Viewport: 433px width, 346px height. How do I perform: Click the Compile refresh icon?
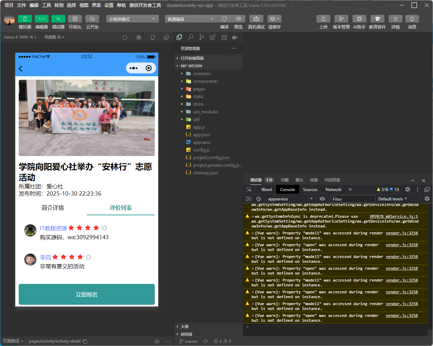[x=224, y=19]
